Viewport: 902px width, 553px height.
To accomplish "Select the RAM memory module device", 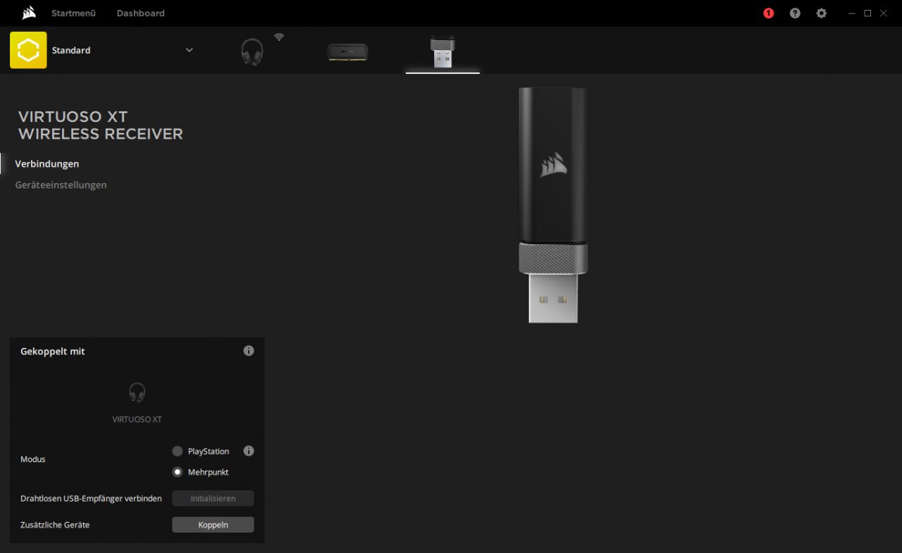I will tap(347, 51).
